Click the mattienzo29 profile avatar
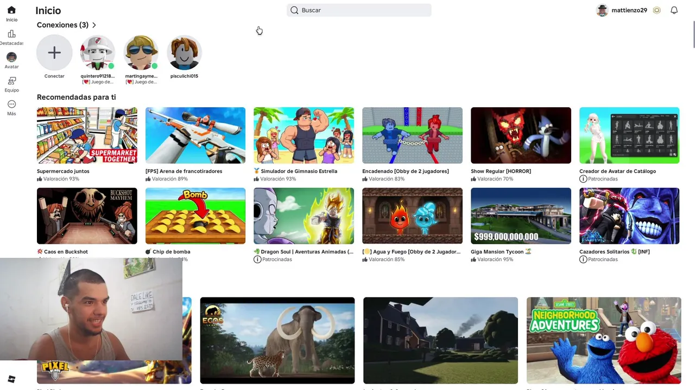The image size is (695, 390). (602, 10)
